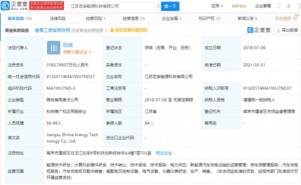
Task: Clear the search box with the X icon
Action: (158, 6)
